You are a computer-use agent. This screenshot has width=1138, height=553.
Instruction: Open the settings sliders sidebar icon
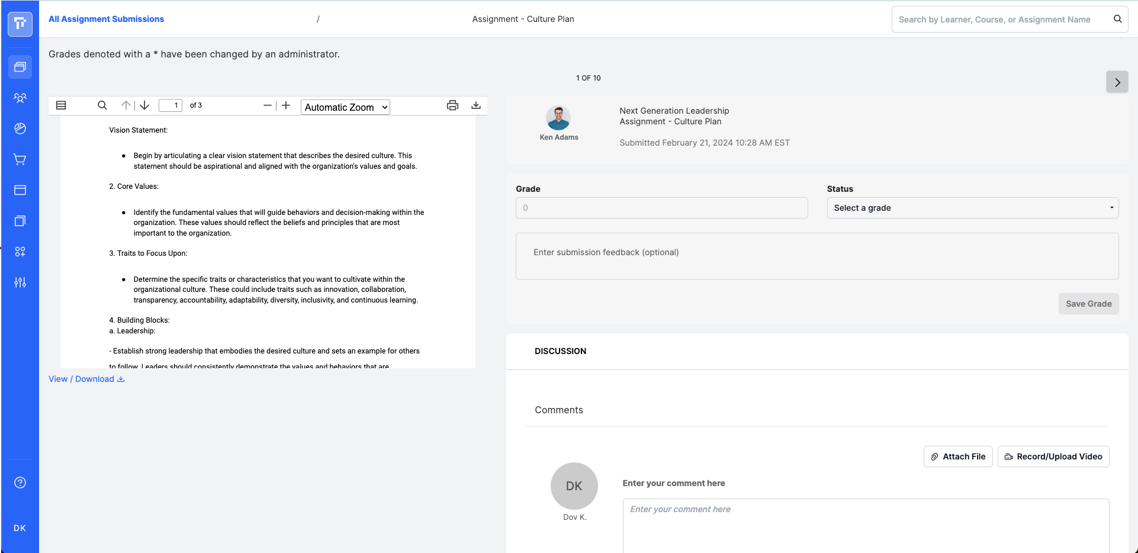(20, 282)
